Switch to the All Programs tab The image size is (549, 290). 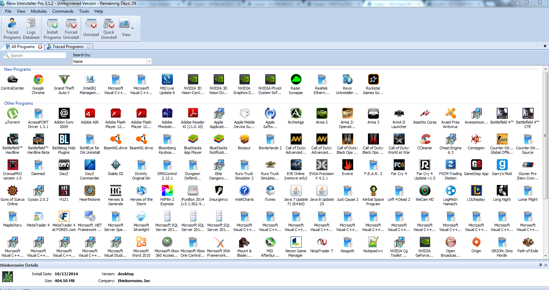[23, 47]
